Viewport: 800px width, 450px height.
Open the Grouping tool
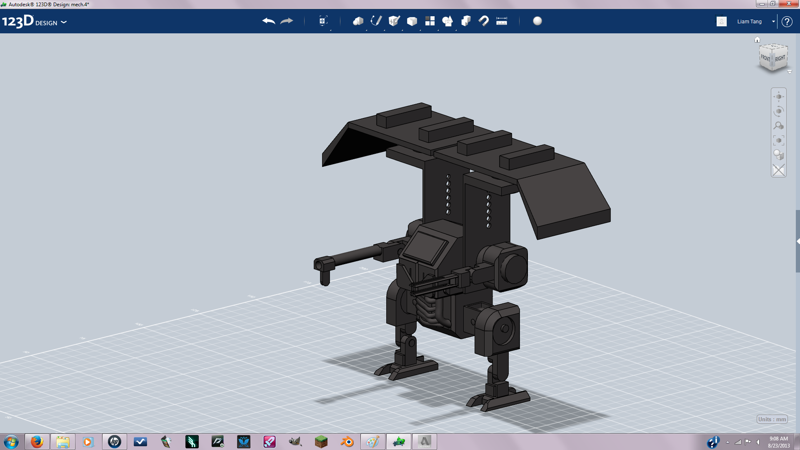[447, 21]
